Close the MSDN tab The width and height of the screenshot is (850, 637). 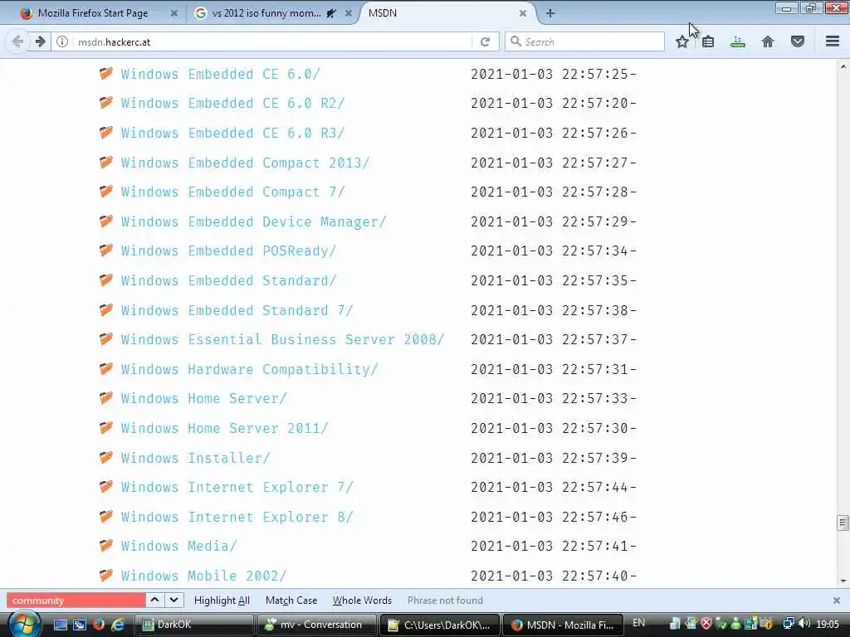523,13
